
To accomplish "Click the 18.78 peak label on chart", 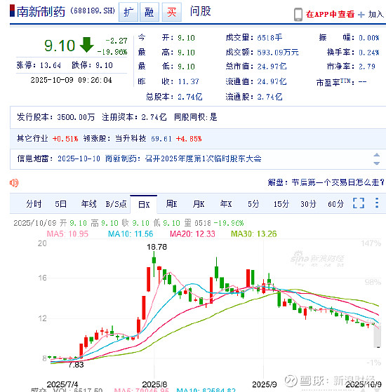I will pos(157,247).
